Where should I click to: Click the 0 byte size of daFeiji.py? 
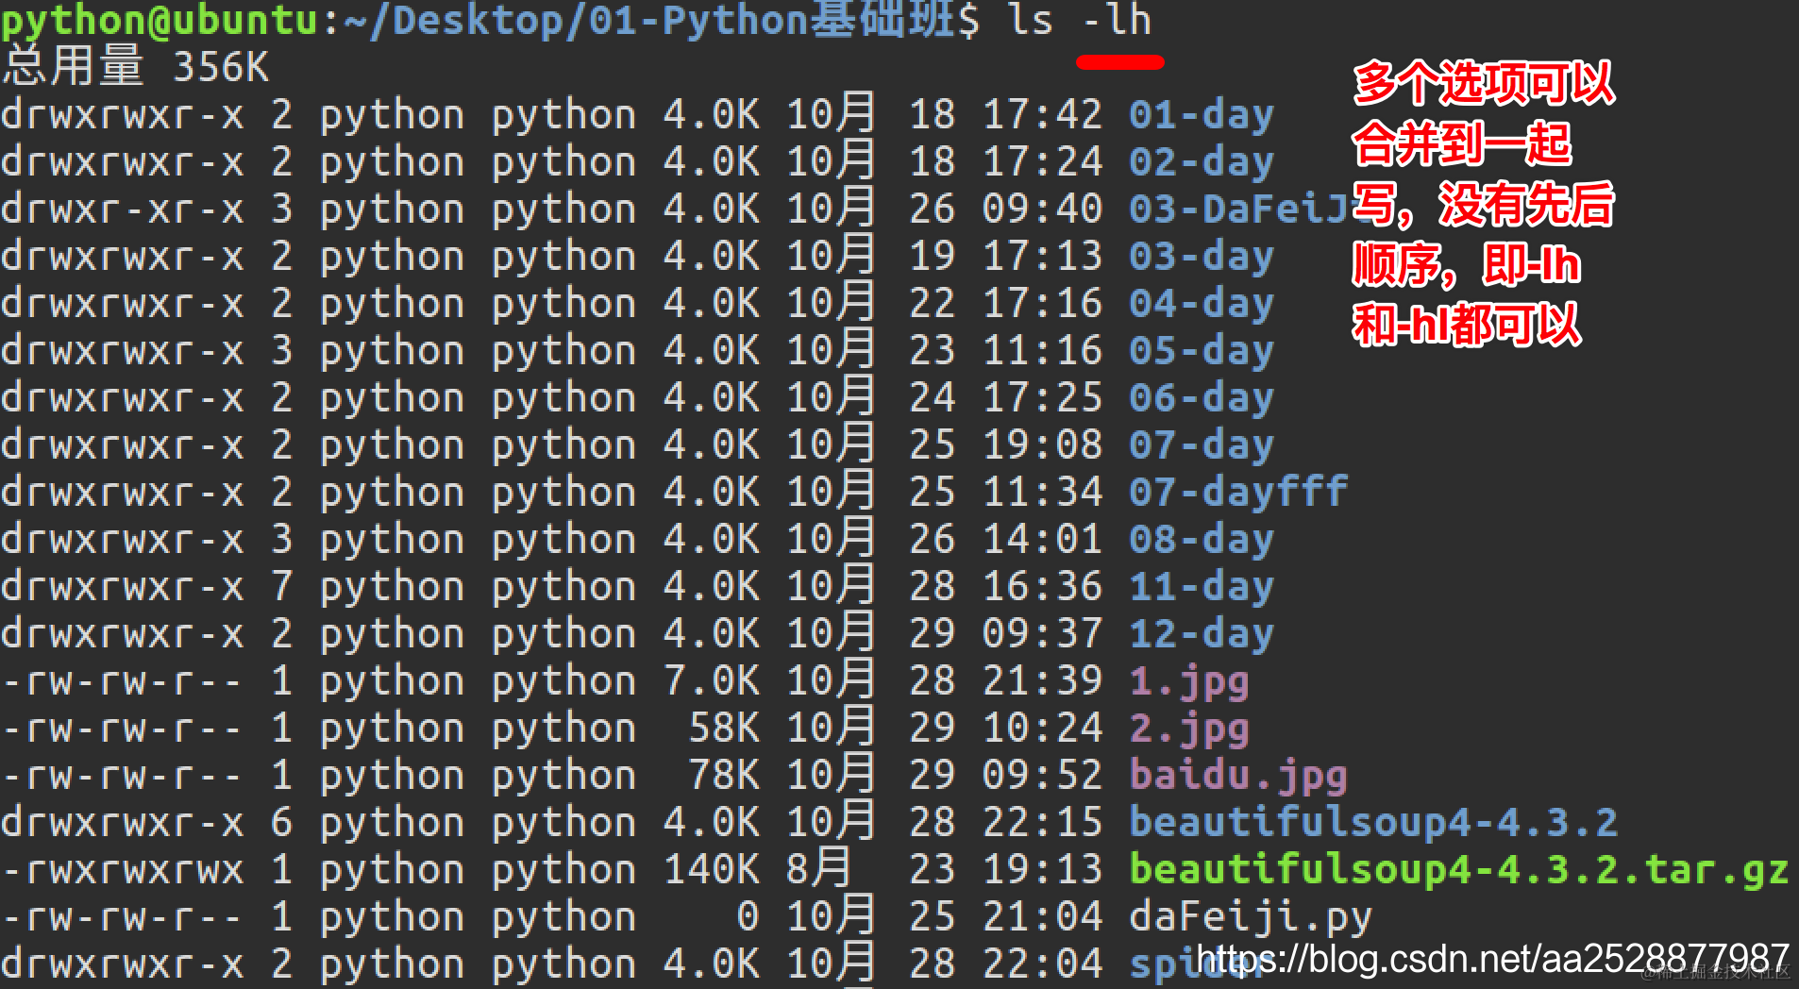[x=748, y=916]
